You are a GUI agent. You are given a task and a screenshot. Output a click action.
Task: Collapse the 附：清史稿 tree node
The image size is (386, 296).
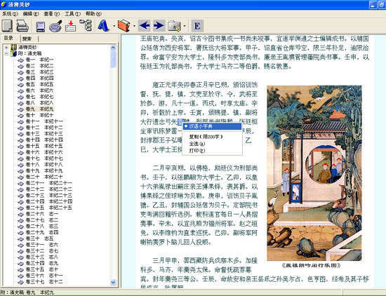pos(6,53)
